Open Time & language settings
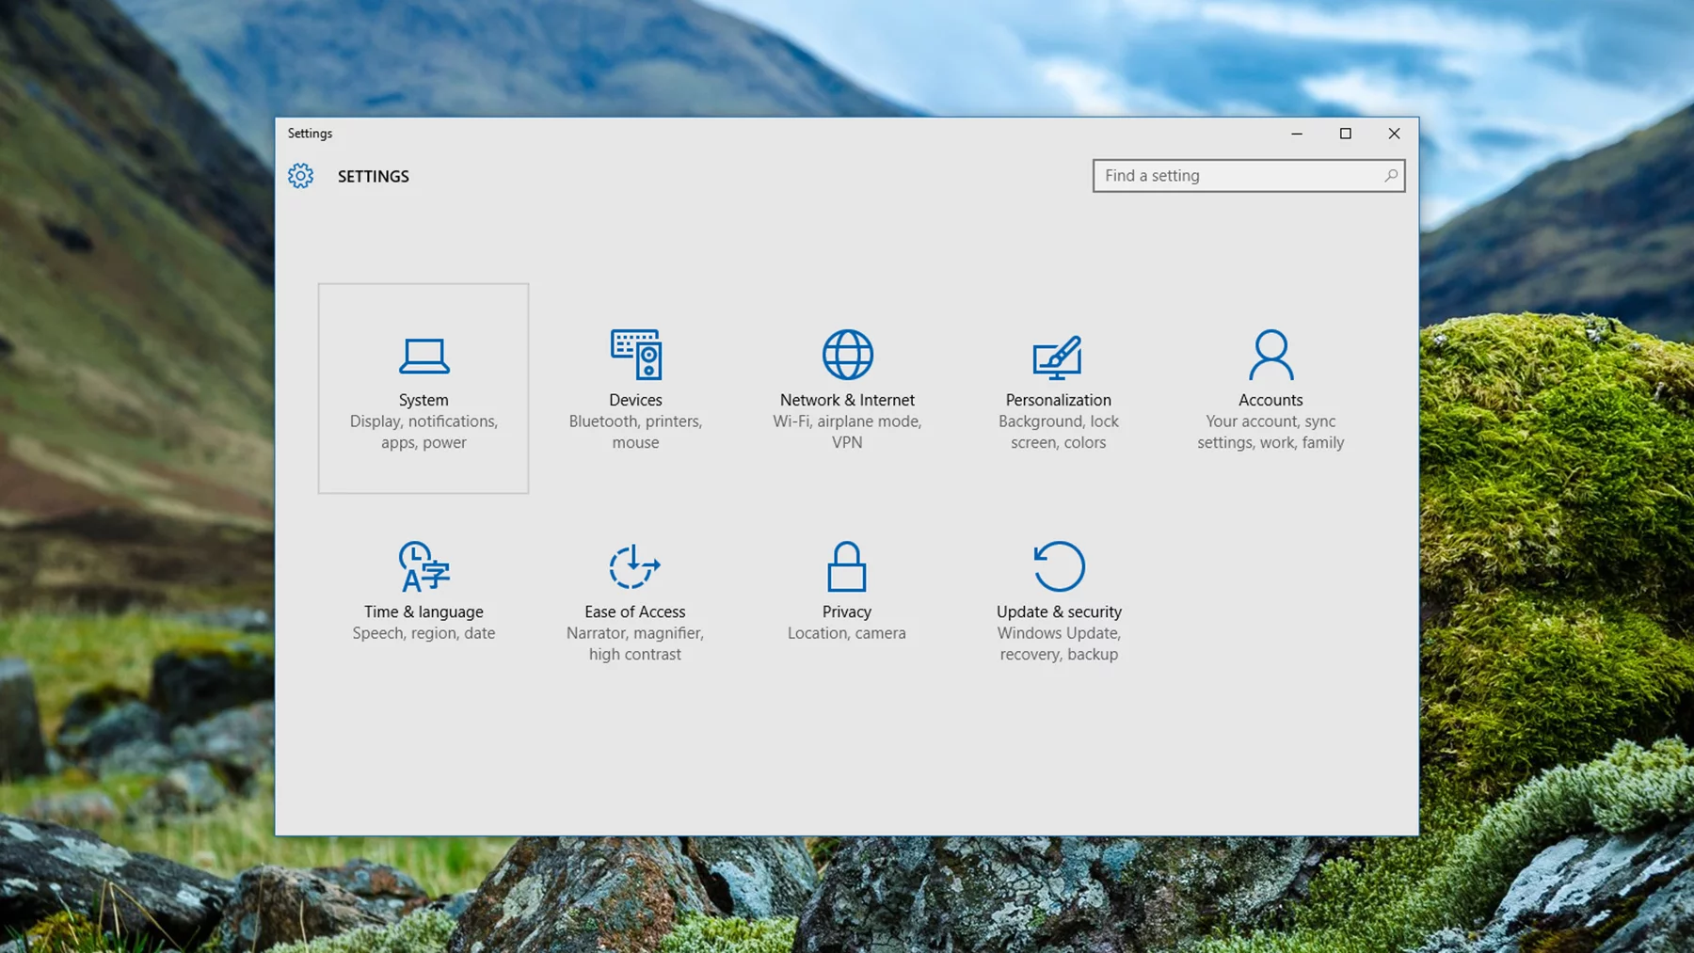The width and height of the screenshot is (1694, 953). pyautogui.click(x=423, y=593)
